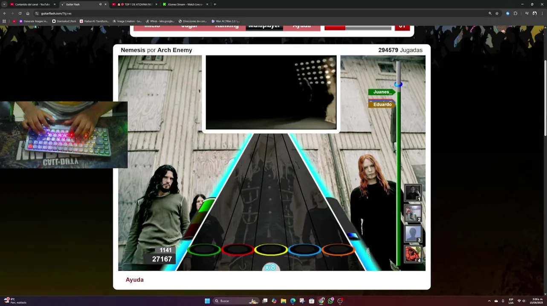This screenshot has width=547, height=306.
Task: Open the Domisalud | Rork bookmark
Action: click(64, 21)
